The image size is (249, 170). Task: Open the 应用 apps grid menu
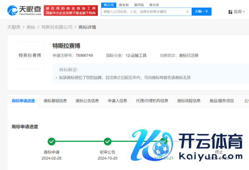tap(235, 12)
